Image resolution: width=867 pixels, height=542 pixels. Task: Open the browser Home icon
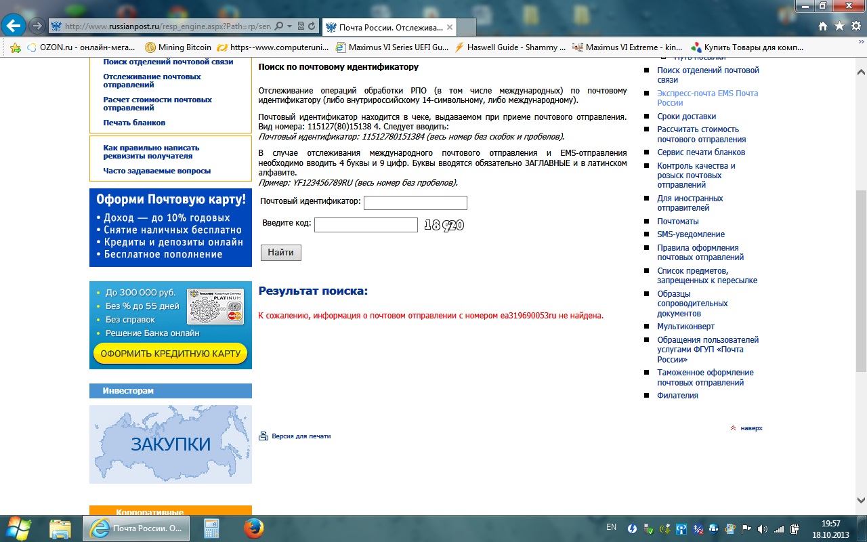click(823, 26)
